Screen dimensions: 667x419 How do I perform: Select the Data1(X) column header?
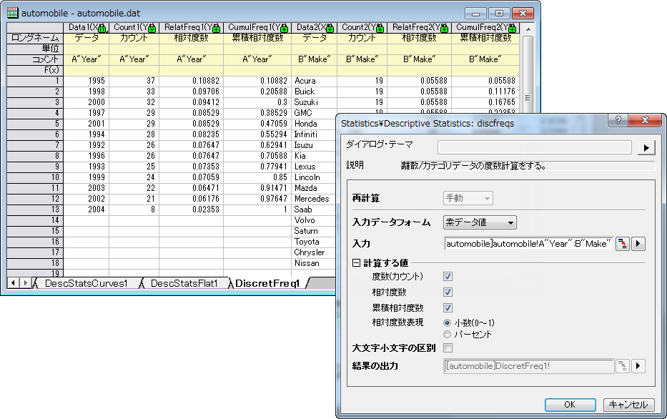coord(87,27)
